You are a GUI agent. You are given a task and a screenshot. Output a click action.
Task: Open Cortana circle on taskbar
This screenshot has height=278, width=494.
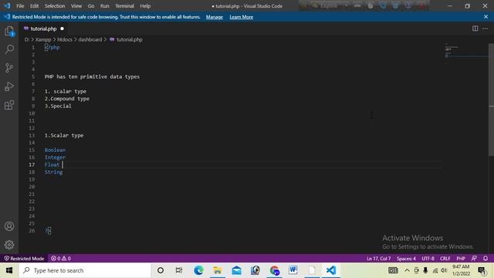161,270
